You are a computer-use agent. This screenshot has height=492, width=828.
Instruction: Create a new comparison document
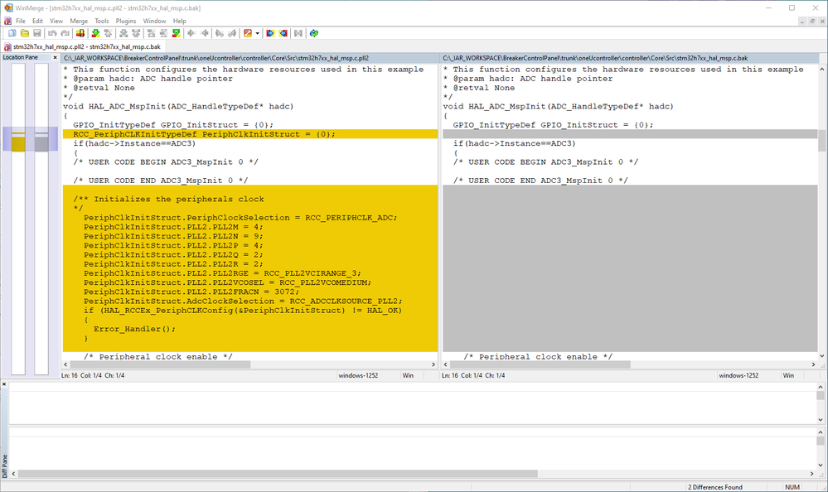click(12, 33)
